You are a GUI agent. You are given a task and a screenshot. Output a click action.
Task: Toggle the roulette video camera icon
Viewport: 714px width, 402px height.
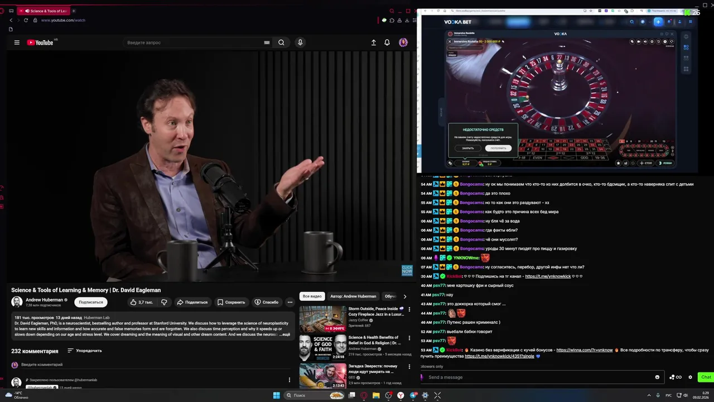pos(639,41)
